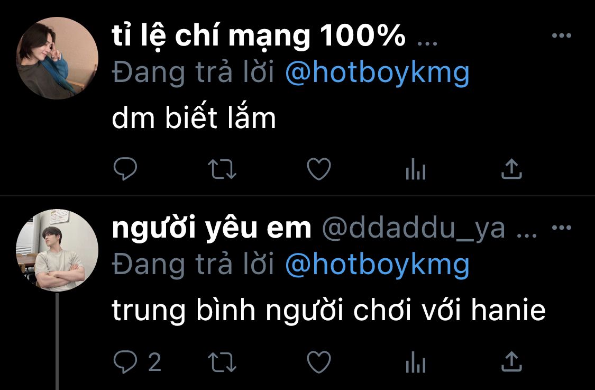Open the 'dm biết lắm' tweet text
The width and height of the screenshot is (595, 390).
click(x=194, y=117)
